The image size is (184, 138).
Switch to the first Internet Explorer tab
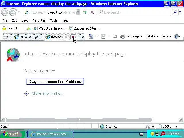pos(29,37)
